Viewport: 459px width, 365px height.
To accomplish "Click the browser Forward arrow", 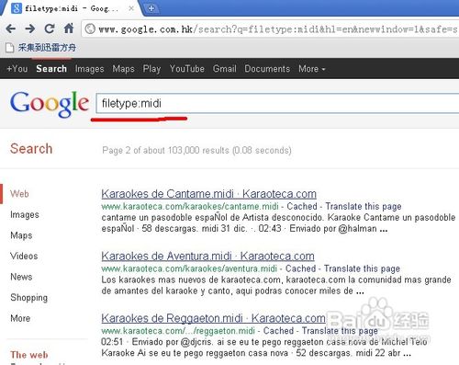I will click(x=30, y=29).
